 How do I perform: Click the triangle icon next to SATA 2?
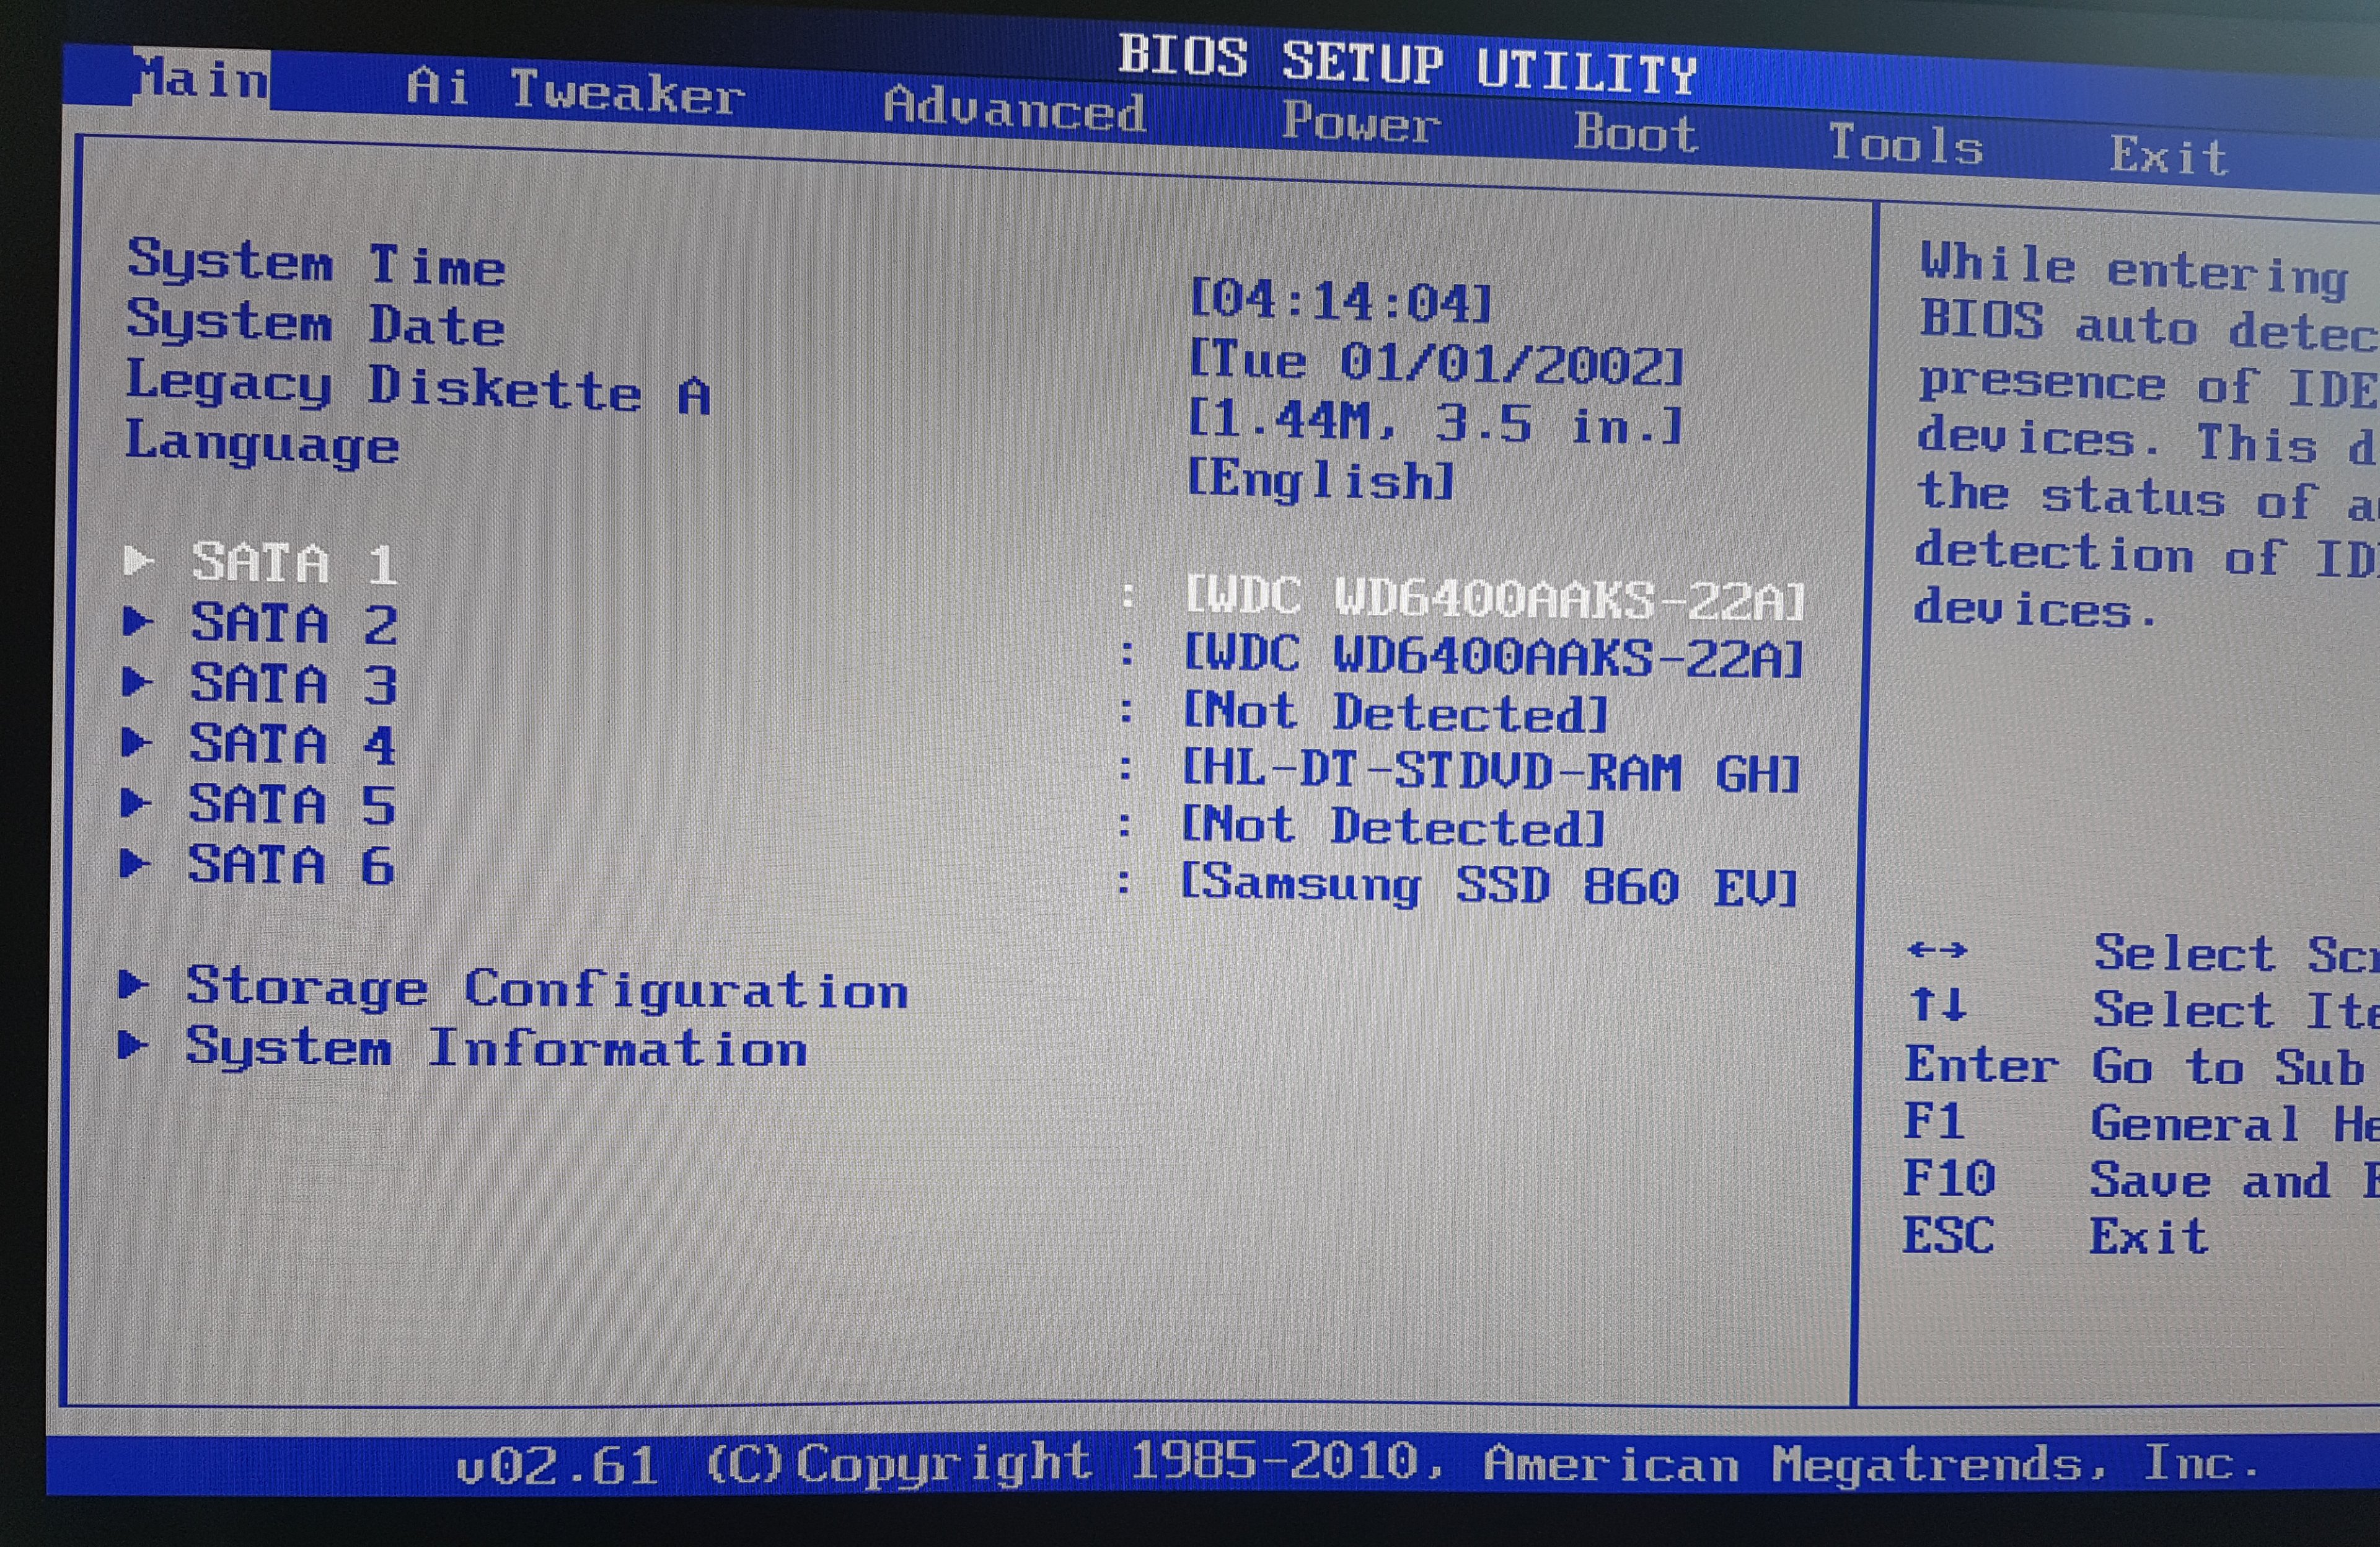point(137,621)
